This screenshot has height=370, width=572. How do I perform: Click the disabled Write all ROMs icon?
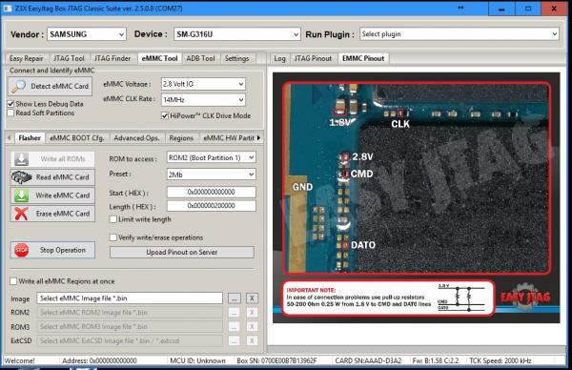tap(22, 158)
